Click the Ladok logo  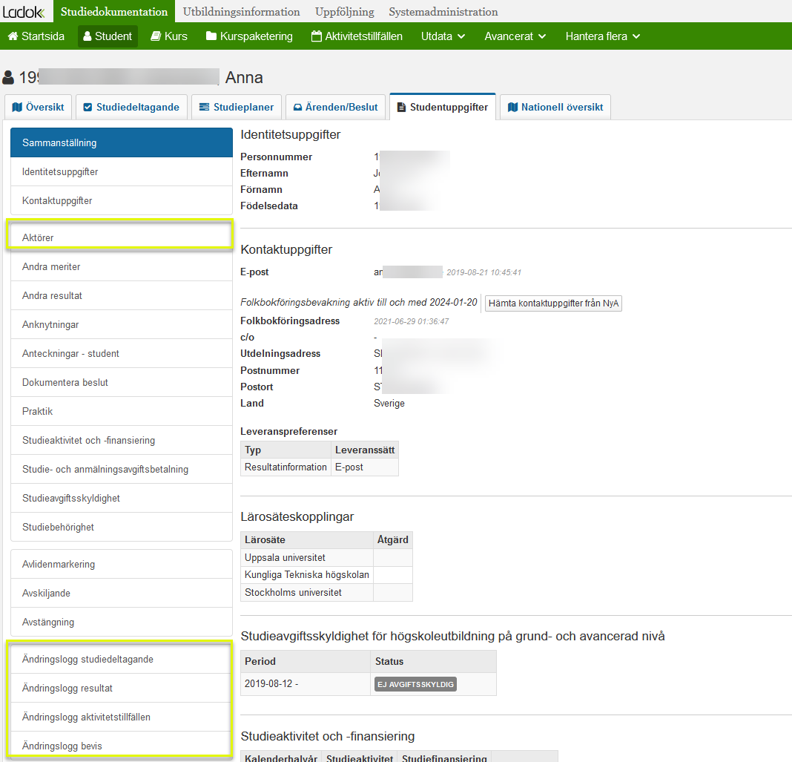24,12
